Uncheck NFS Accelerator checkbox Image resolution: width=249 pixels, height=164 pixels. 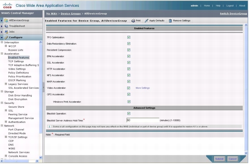pyautogui.click(x=129, y=75)
